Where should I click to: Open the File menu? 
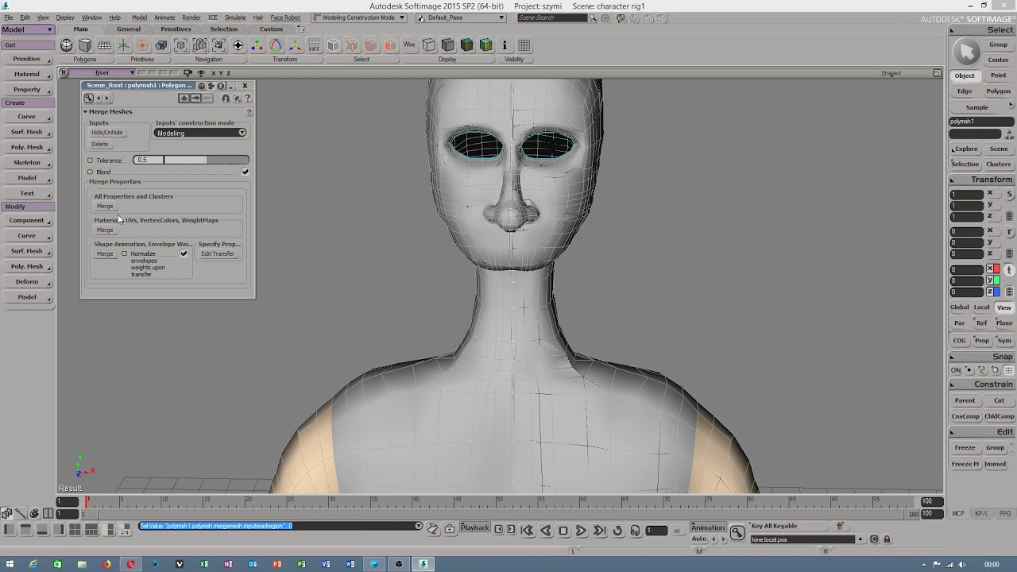pyautogui.click(x=8, y=17)
